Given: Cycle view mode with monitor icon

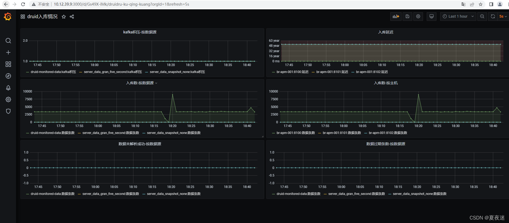Looking at the screenshot, I should (432, 16).
